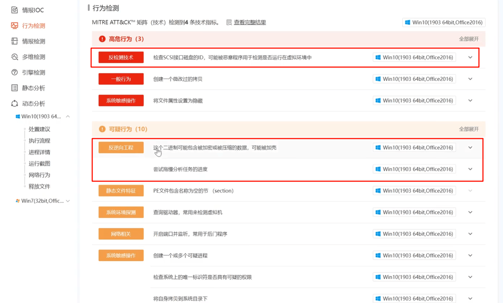The height and width of the screenshot is (303, 503).
Task: Select 释放文件 in the sidebar tree
Action: pyautogui.click(x=39, y=186)
